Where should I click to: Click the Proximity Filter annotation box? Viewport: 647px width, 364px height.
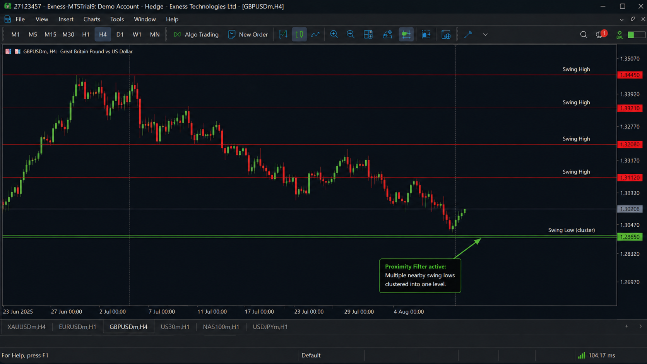coord(420,275)
